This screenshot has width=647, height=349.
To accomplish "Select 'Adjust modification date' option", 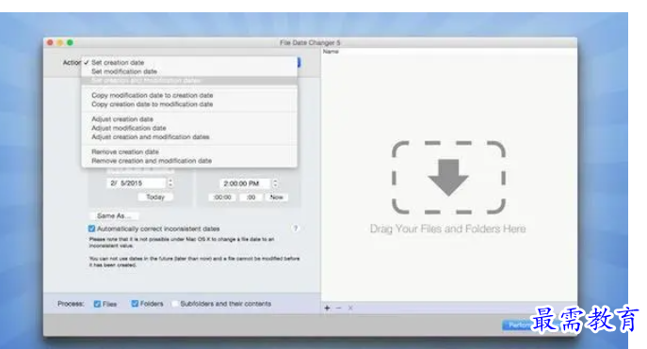I will click(189, 128).
